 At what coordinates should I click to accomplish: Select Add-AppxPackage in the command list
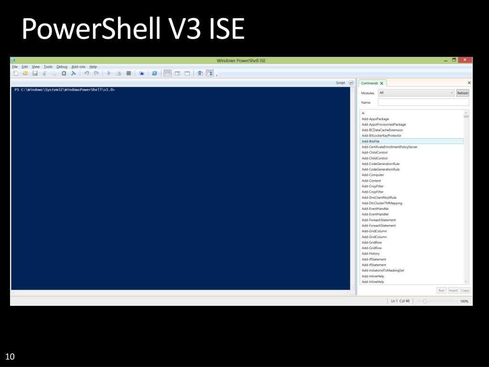(412, 119)
